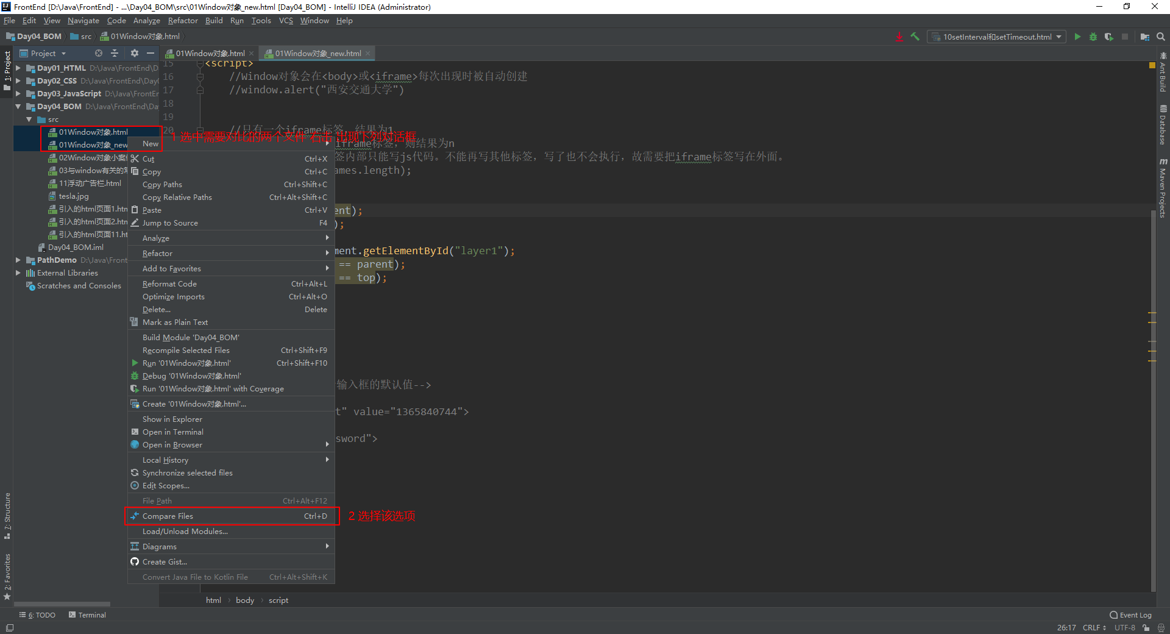Click the CRLF line separator indicator
The image size is (1170, 634).
[x=1094, y=627]
